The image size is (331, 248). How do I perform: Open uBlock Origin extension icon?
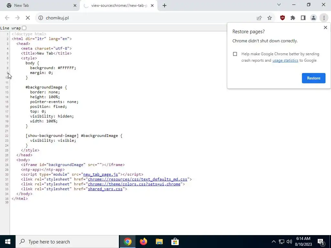(x=283, y=18)
